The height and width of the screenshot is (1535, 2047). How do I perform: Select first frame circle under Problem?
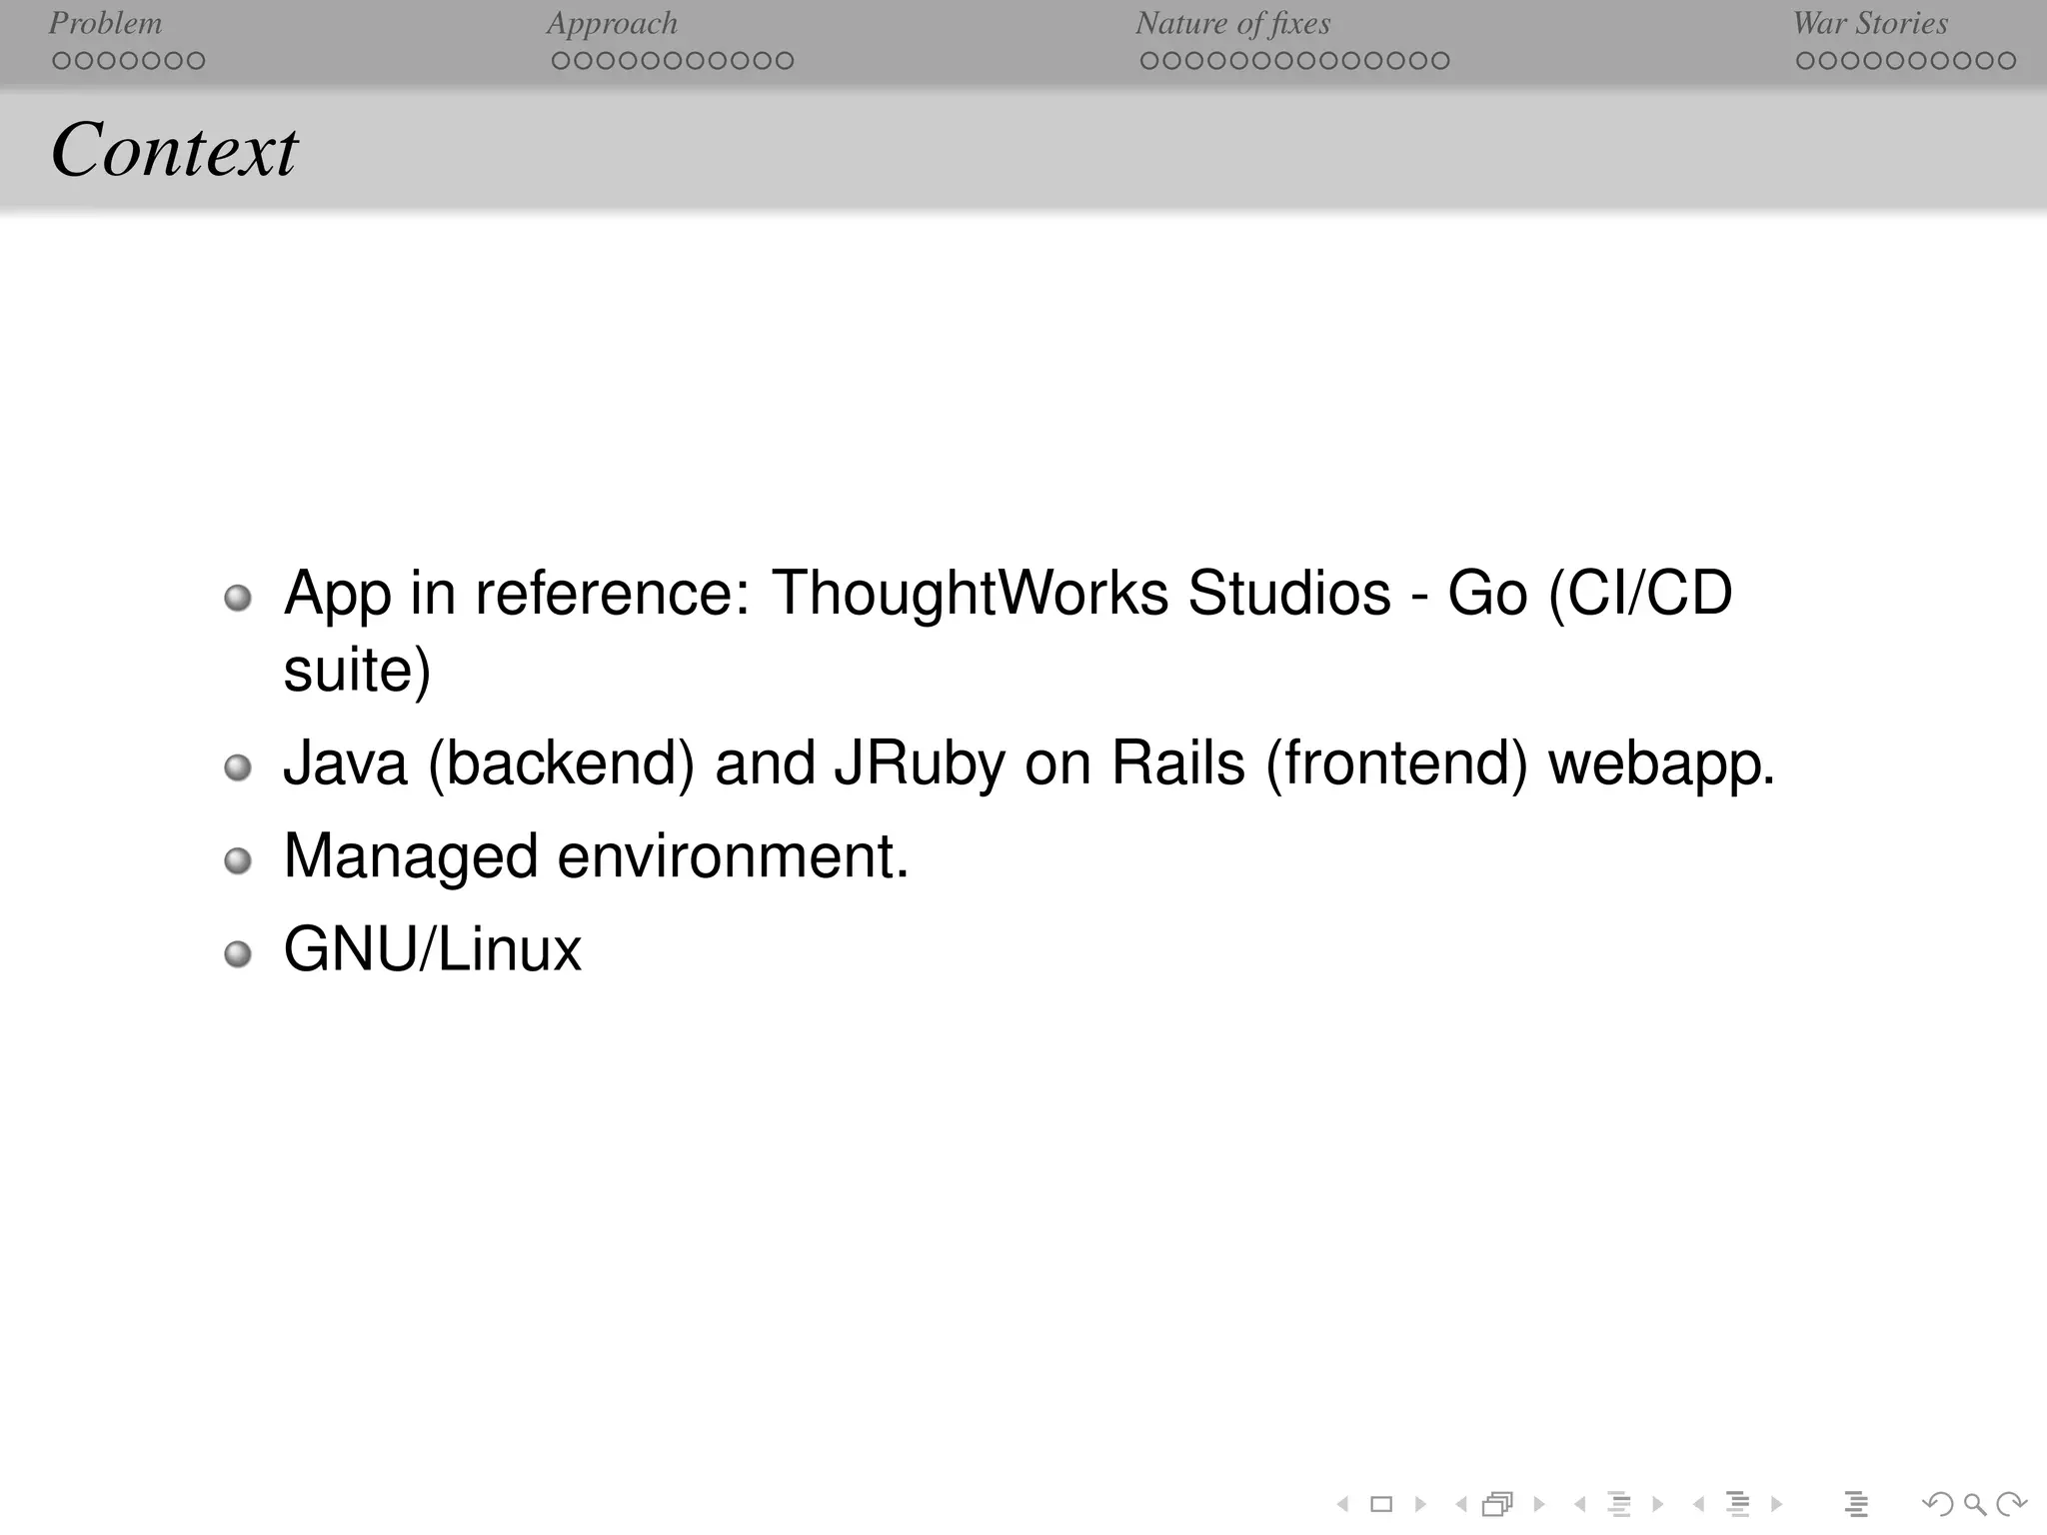(62, 61)
